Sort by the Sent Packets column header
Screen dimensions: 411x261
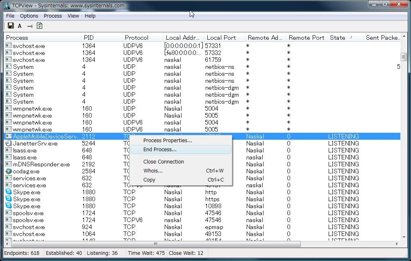pos(382,37)
